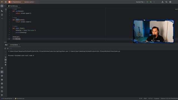Place cursor in 'return brand.lower()' line
The width and height of the screenshot is (178, 100).
(x=23, y=22)
